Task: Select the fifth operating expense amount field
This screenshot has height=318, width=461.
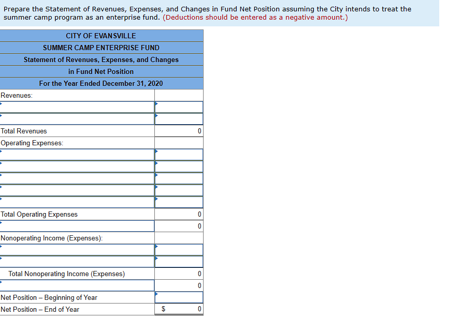Action: point(179,202)
